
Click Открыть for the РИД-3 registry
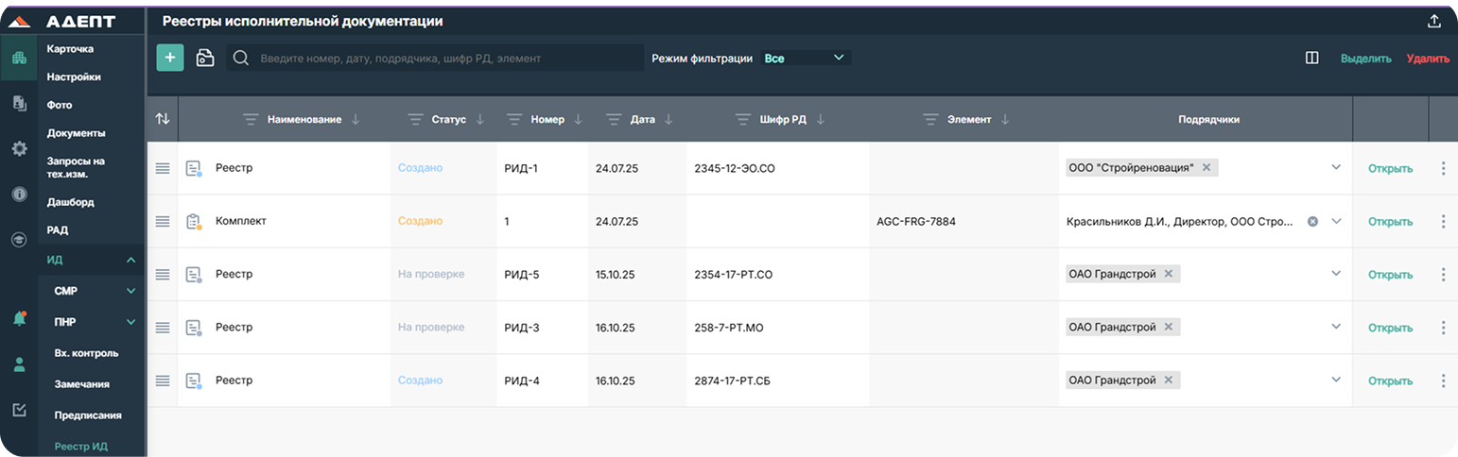1390,328
